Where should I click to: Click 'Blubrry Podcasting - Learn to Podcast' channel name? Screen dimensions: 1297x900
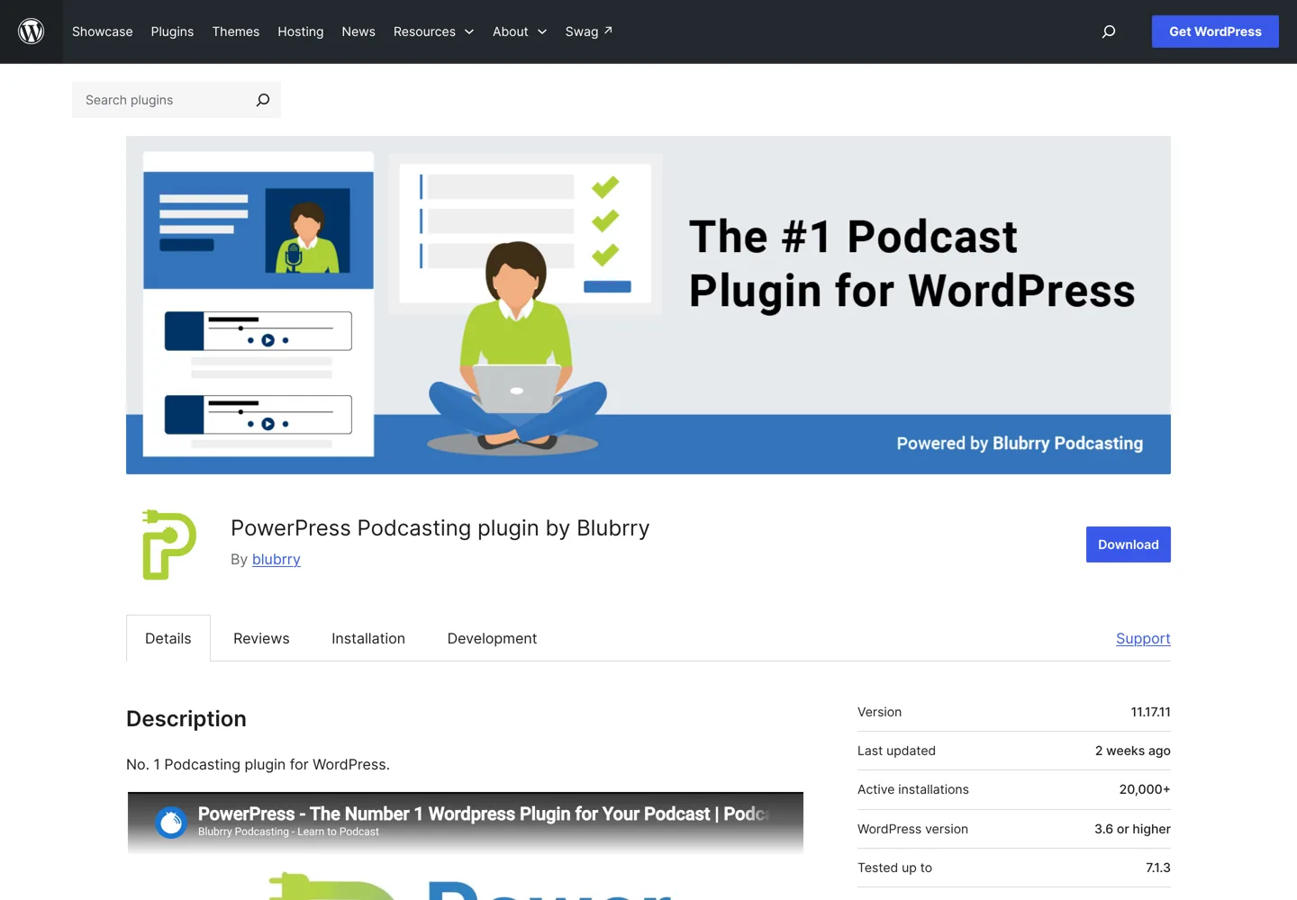coord(288,832)
